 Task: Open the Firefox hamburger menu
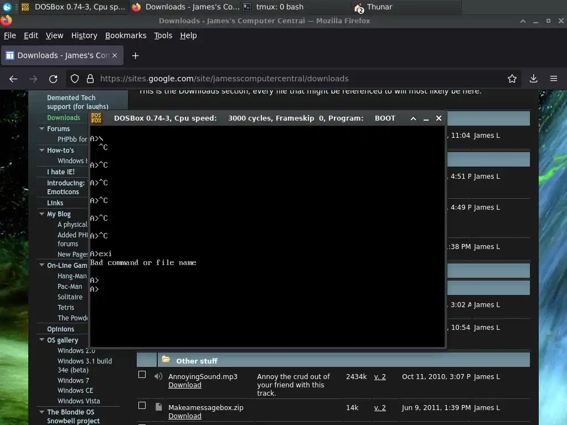click(x=554, y=79)
